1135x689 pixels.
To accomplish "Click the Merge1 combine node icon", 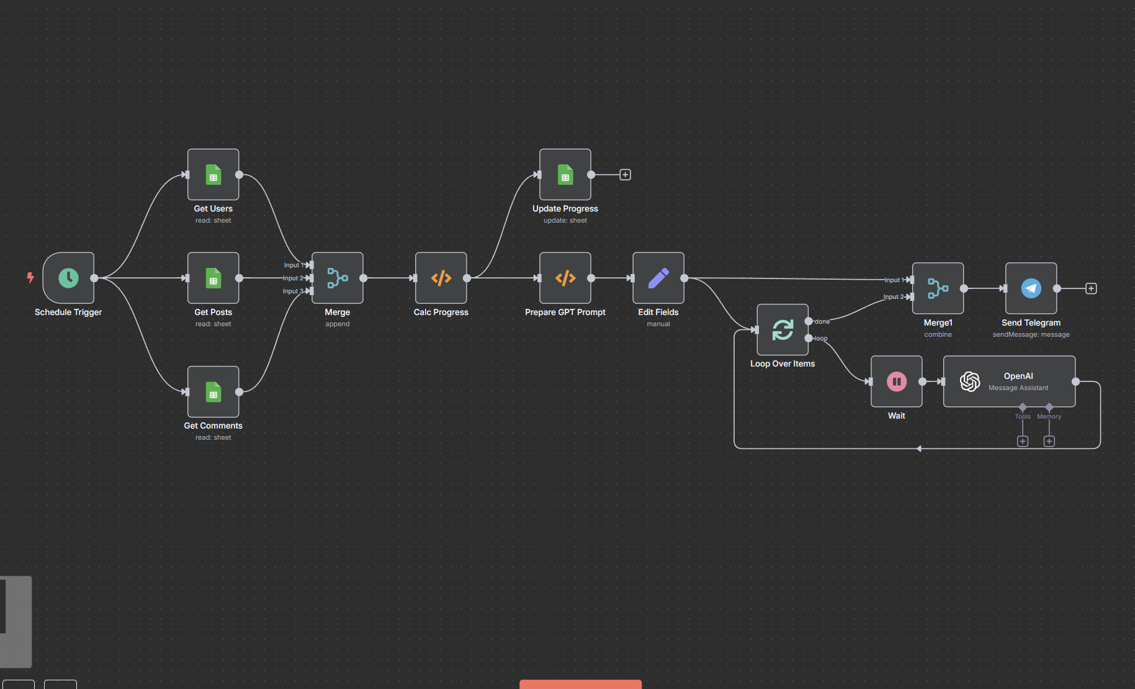I will [938, 288].
